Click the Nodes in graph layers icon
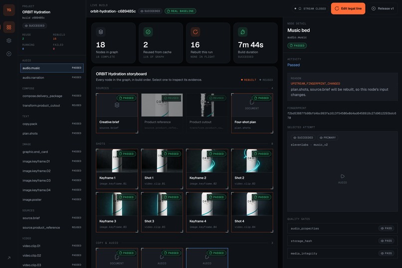 pyautogui.click(x=101, y=32)
